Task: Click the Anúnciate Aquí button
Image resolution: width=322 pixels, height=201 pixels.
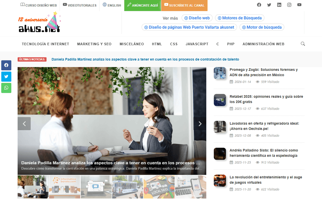Action: tap(143, 5)
